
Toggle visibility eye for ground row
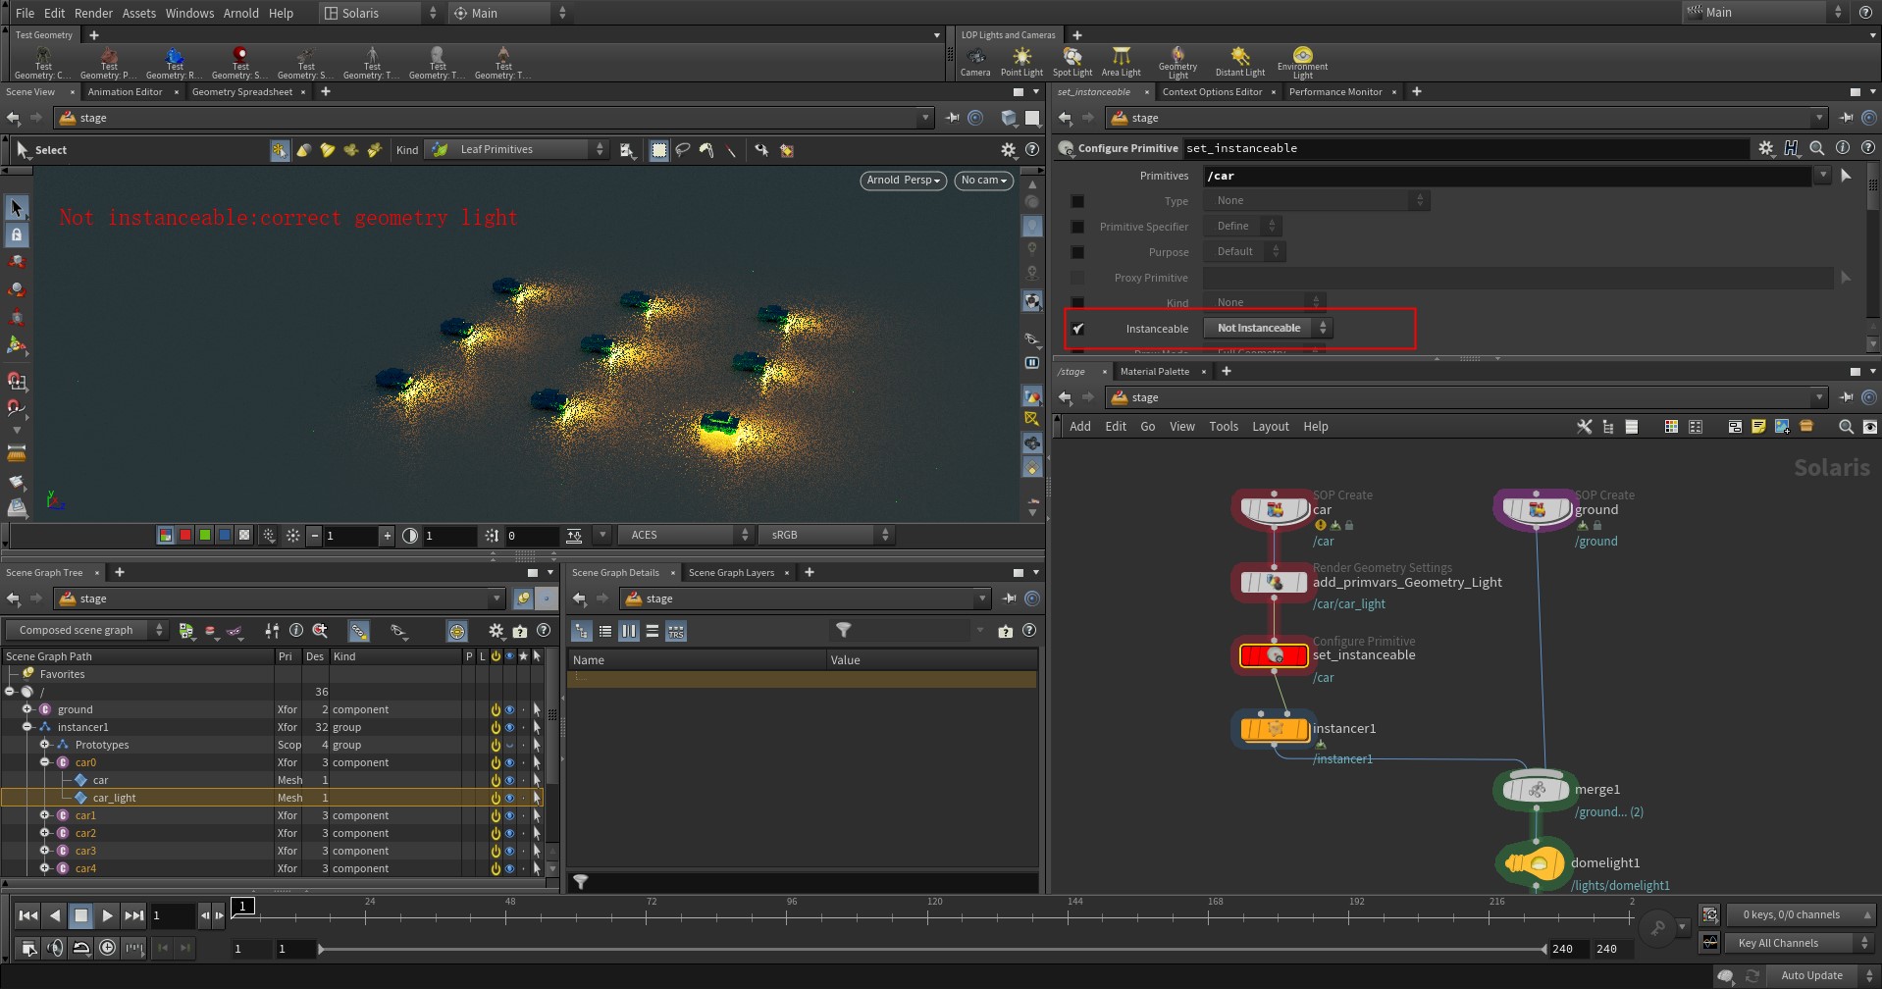pyautogui.click(x=509, y=710)
